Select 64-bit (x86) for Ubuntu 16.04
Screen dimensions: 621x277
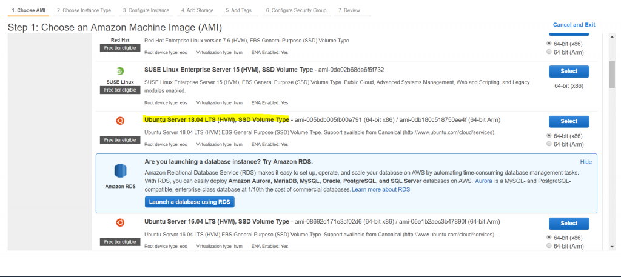(549, 238)
